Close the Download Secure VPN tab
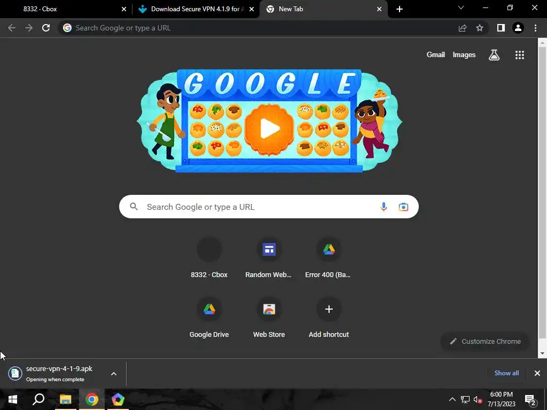 tap(252, 9)
